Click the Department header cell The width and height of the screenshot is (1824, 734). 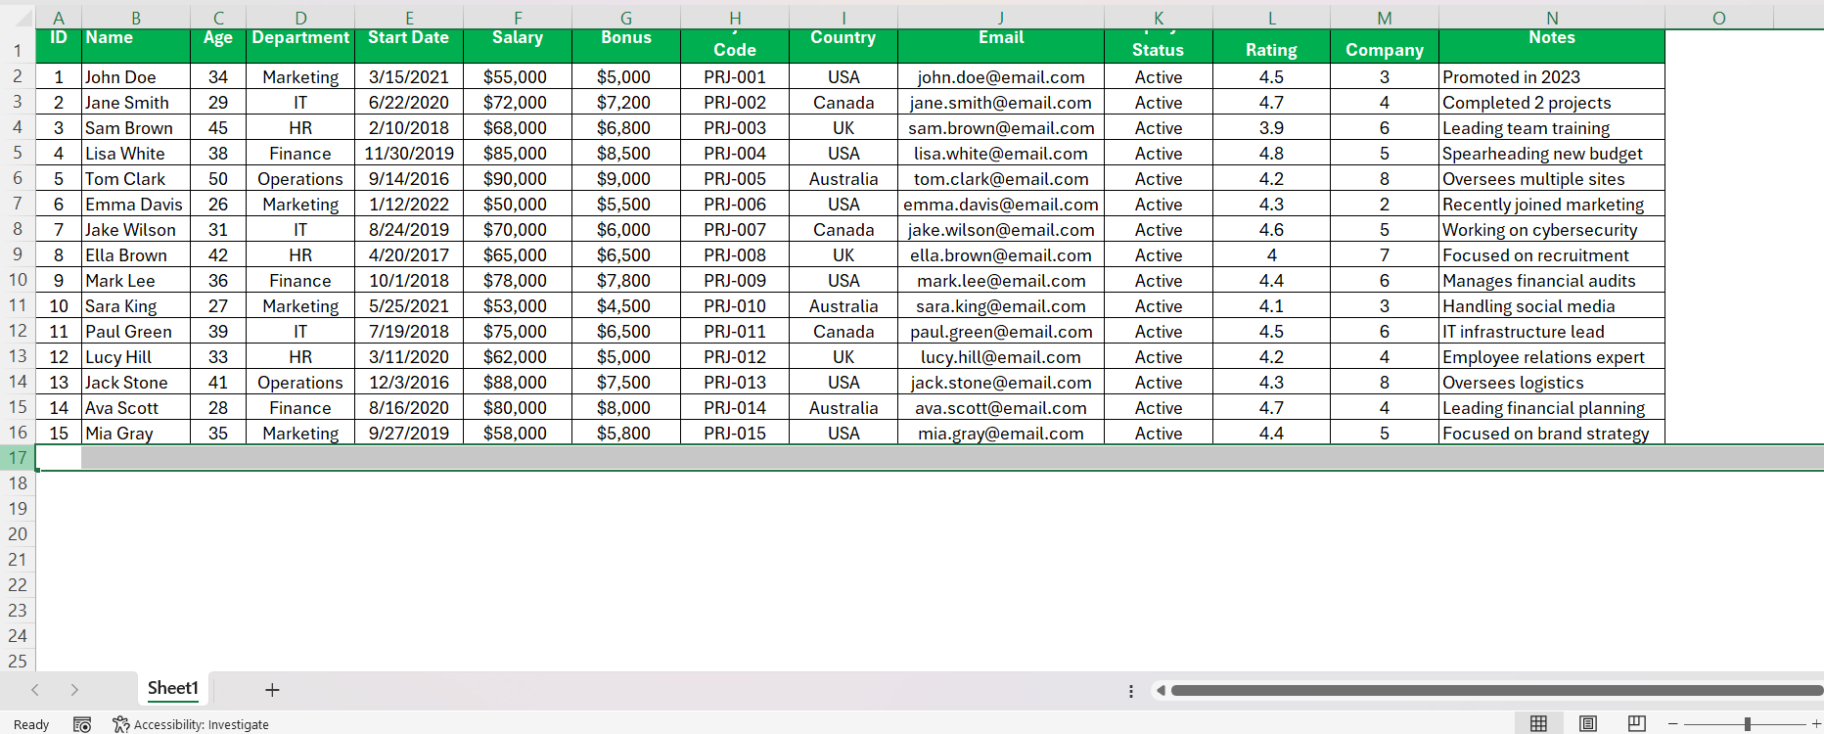pyautogui.click(x=300, y=45)
